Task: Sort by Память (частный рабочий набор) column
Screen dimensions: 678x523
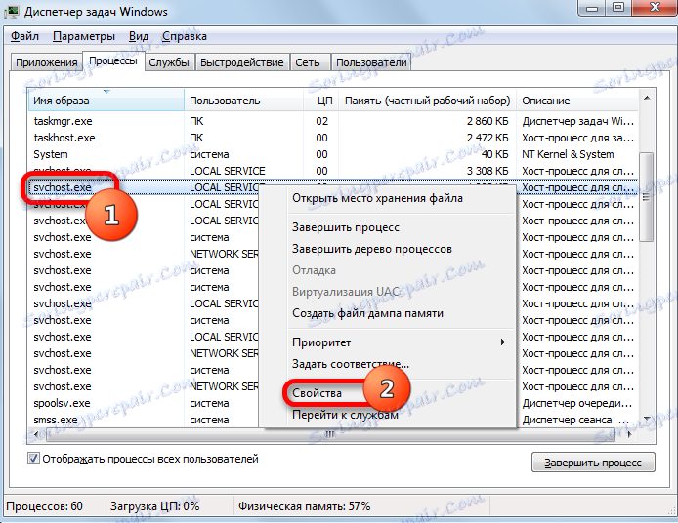Action: coord(427,101)
